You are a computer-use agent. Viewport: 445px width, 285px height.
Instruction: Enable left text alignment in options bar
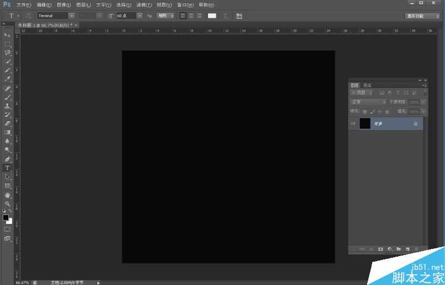click(184, 16)
